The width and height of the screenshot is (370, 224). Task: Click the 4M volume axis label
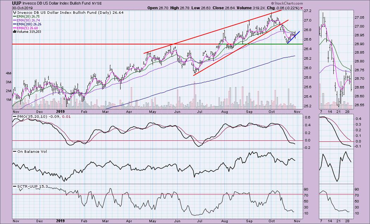tap(8, 73)
